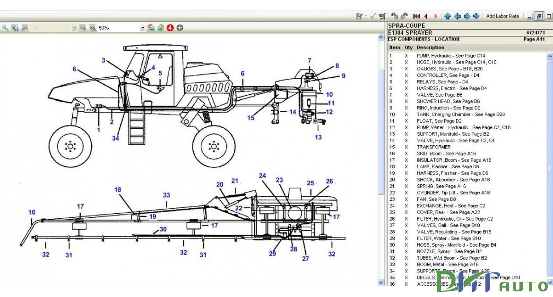The height and width of the screenshot is (297, 553).
Task: Click the double-arrow skip-forward navigation icon
Action: [477, 16]
